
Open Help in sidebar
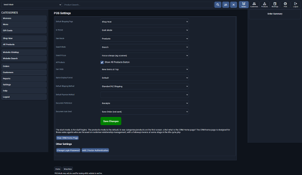click(x=24, y=91)
